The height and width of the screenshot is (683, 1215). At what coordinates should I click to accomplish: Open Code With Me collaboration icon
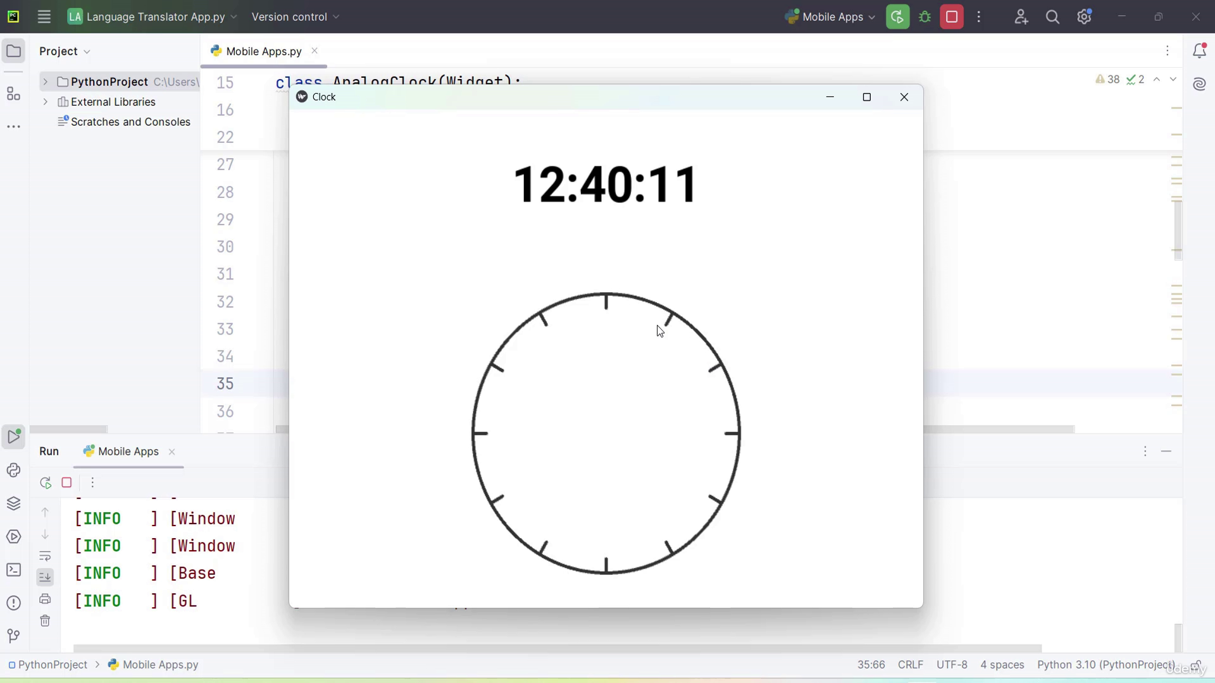[x=1021, y=17]
